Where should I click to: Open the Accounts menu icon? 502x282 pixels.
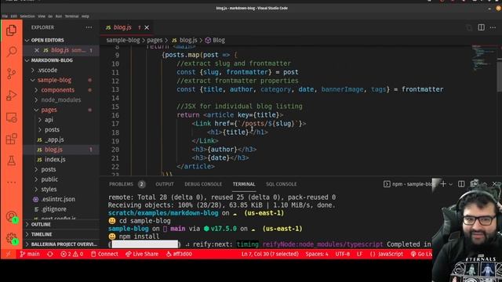click(12, 217)
